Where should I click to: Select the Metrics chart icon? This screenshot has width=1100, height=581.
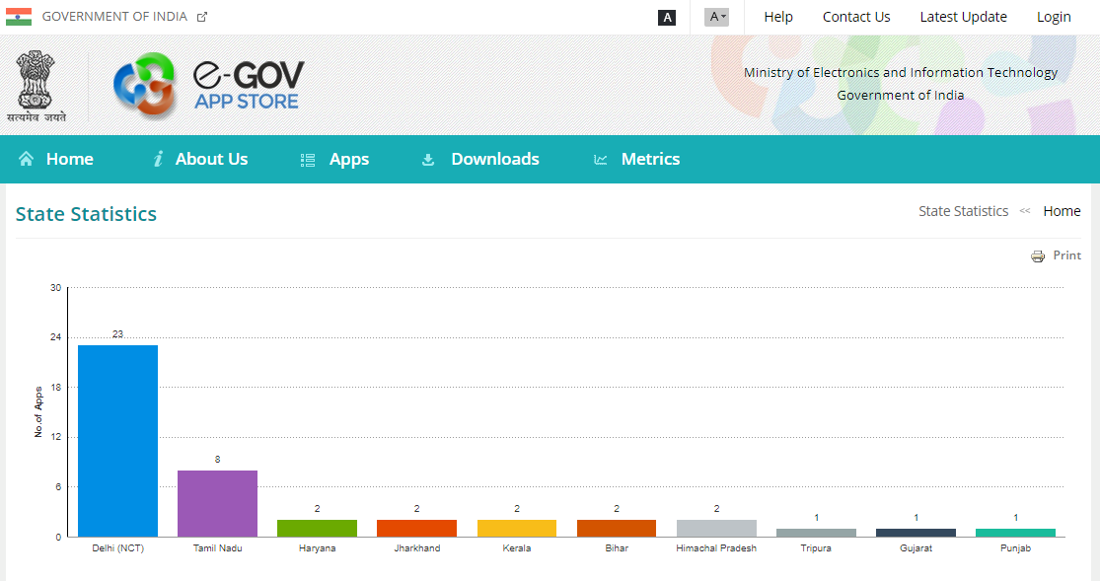pyautogui.click(x=600, y=159)
